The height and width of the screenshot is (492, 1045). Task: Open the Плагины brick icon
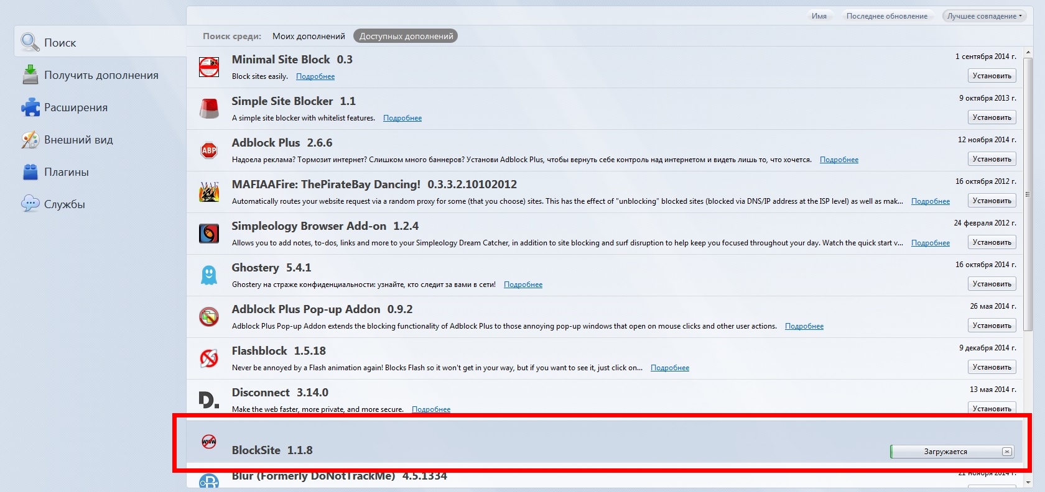(30, 171)
